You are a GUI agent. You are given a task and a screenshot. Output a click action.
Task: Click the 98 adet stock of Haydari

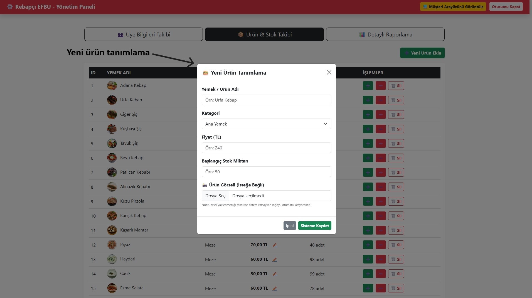317,259
